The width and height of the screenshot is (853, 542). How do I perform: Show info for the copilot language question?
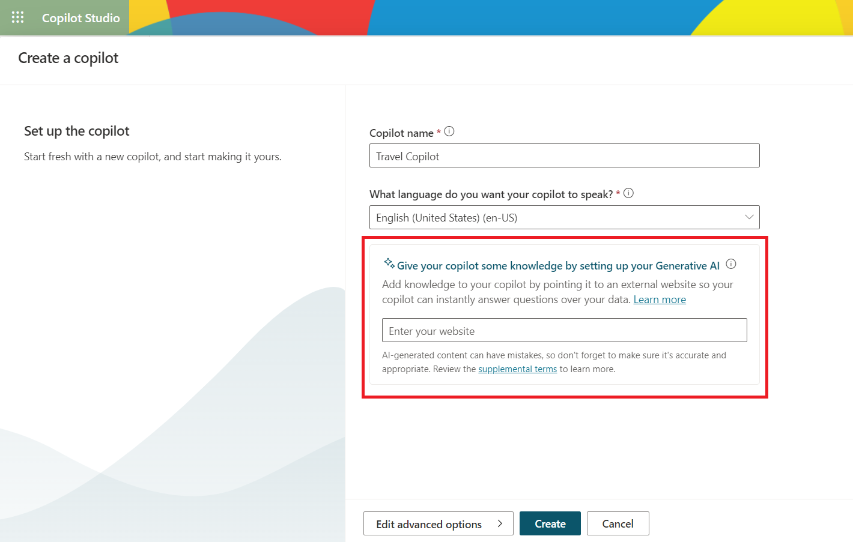(x=628, y=193)
